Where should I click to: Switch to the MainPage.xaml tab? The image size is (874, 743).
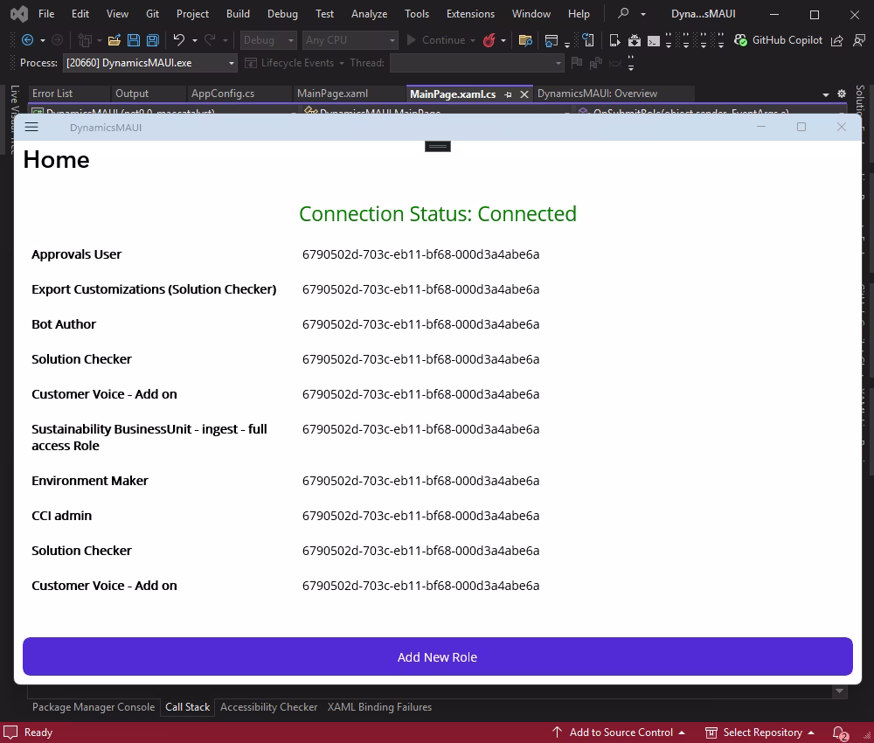click(332, 94)
